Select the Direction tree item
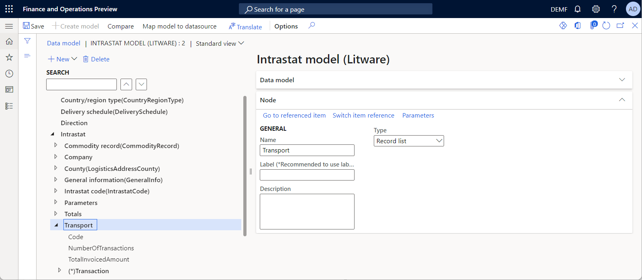The width and height of the screenshot is (642, 280). [74, 123]
